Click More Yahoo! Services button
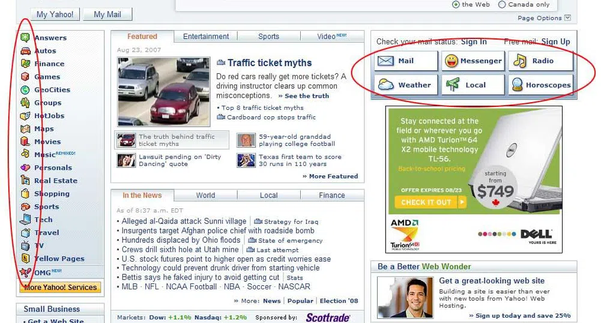This screenshot has height=323, width=601. coord(61,288)
